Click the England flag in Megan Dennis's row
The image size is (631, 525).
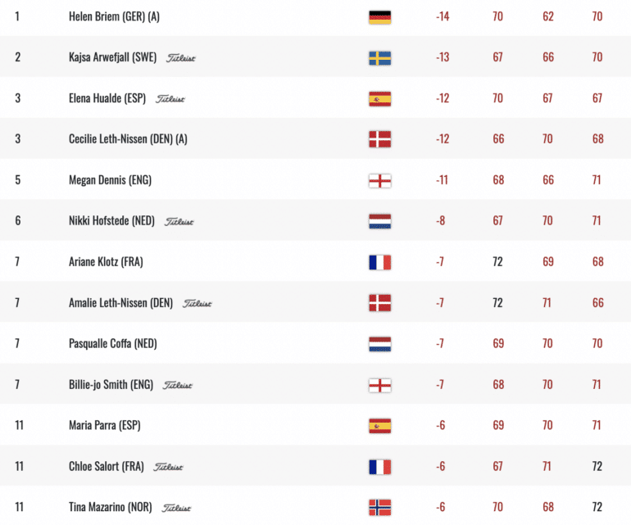click(380, 181)
